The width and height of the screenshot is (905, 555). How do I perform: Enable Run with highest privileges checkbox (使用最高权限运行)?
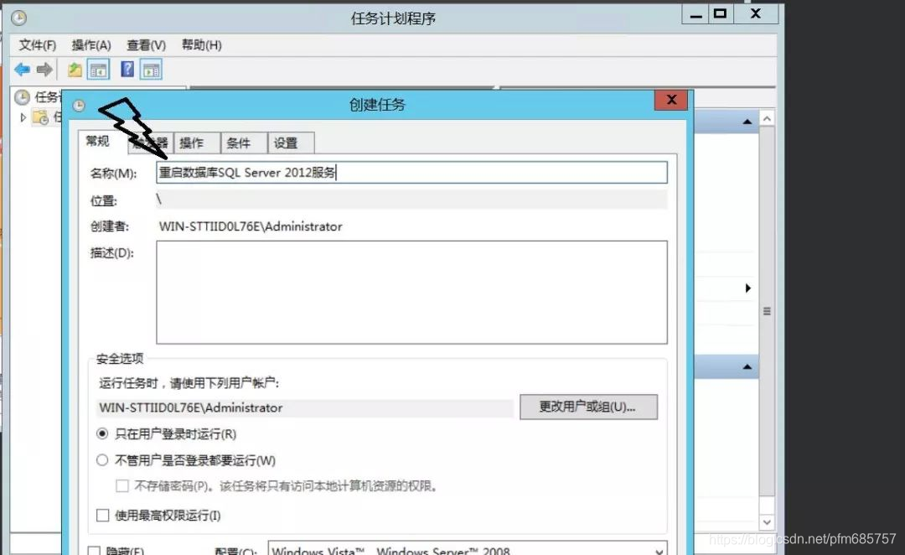(103, 515)
